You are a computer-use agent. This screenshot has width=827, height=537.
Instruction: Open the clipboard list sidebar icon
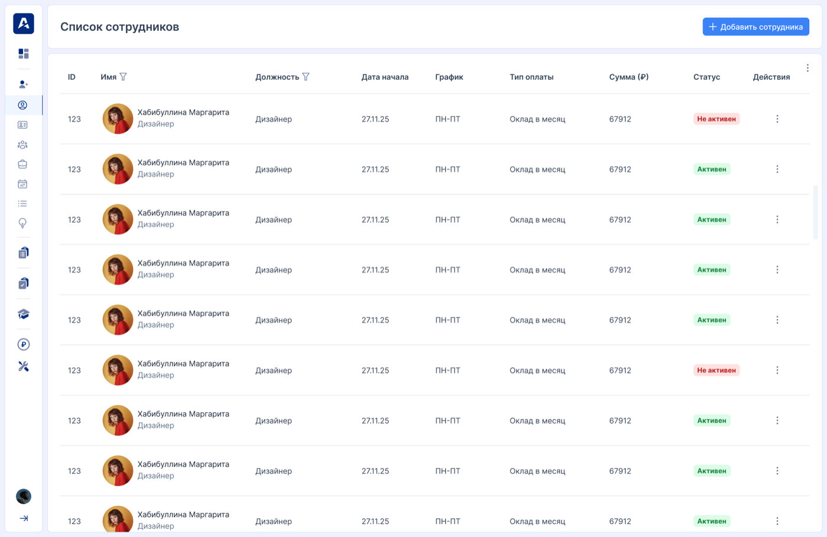click(24, 253)
